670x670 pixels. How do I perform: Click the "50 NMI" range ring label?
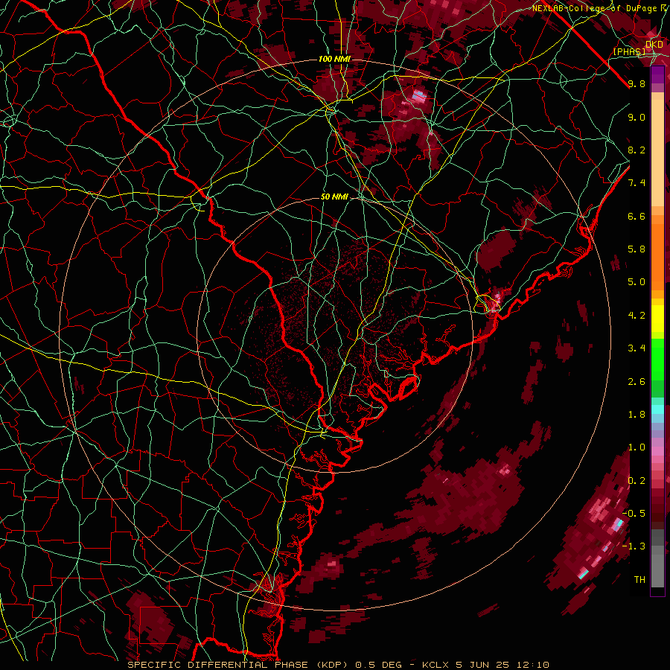tap(334, 197)
